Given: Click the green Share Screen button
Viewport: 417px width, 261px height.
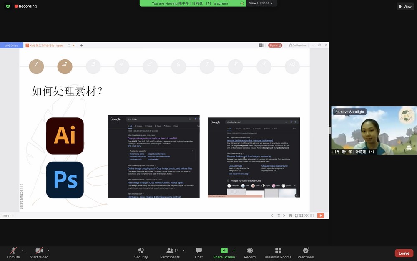Looking at the screenshot, I should coord(224,253).
